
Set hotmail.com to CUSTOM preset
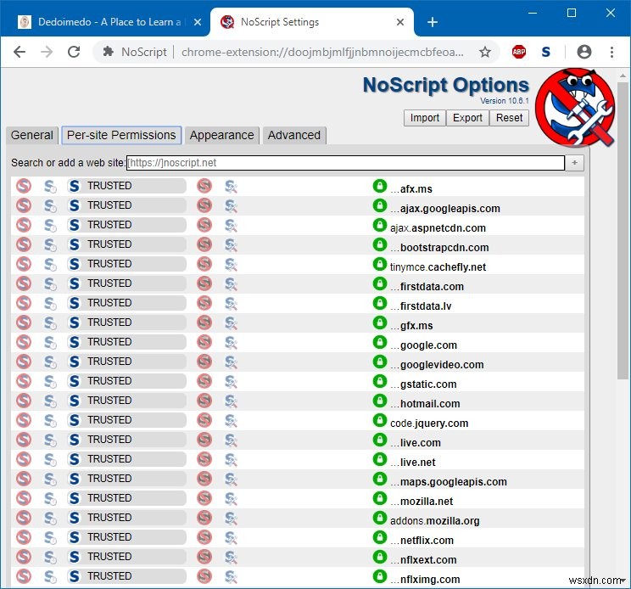point(231,401)
